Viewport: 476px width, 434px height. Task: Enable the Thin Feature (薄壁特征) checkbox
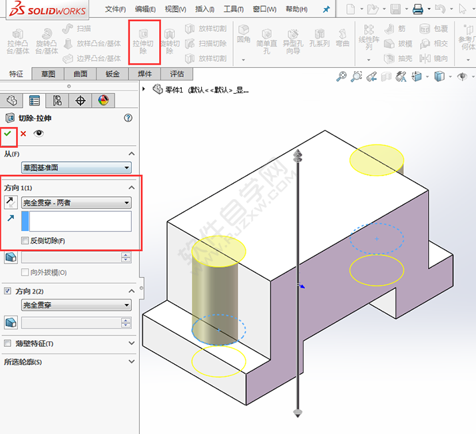coord(7,343)
